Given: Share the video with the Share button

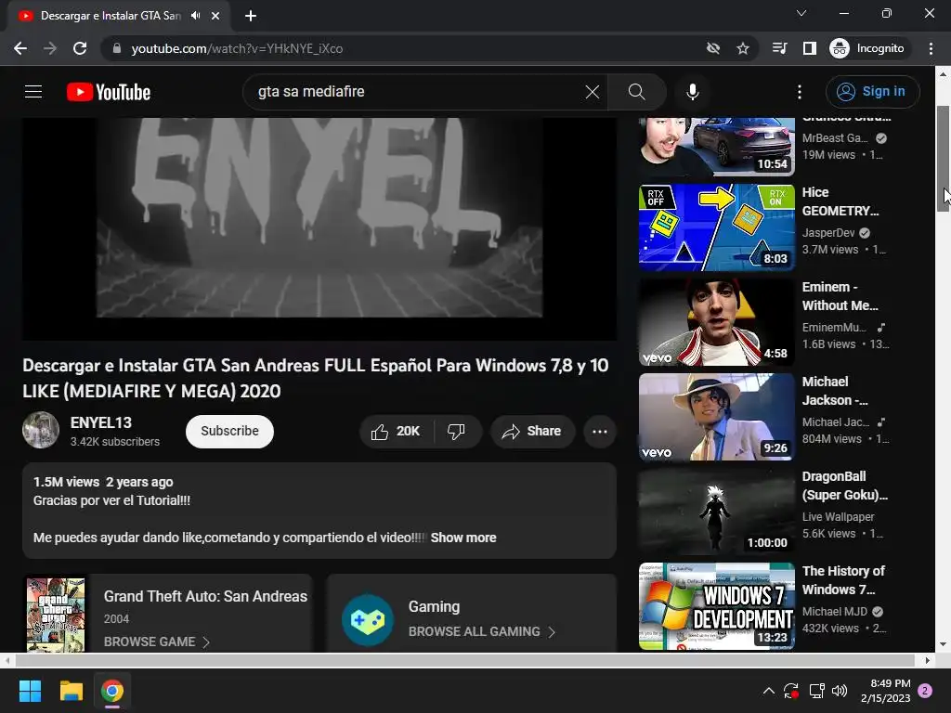Looking at the screenshot, I should click(532, 431).
